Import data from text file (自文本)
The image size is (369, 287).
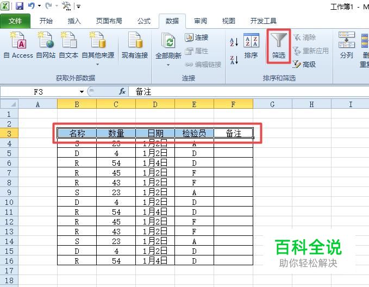click(68, 45)
